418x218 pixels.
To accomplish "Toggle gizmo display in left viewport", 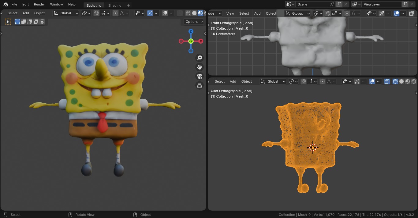I will 150,13.
